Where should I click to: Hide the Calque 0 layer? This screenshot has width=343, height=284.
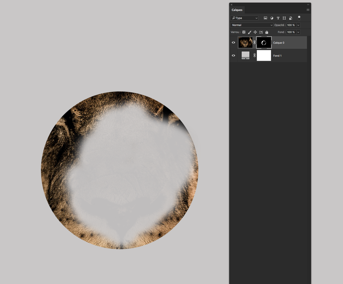[x=233, y=43]
